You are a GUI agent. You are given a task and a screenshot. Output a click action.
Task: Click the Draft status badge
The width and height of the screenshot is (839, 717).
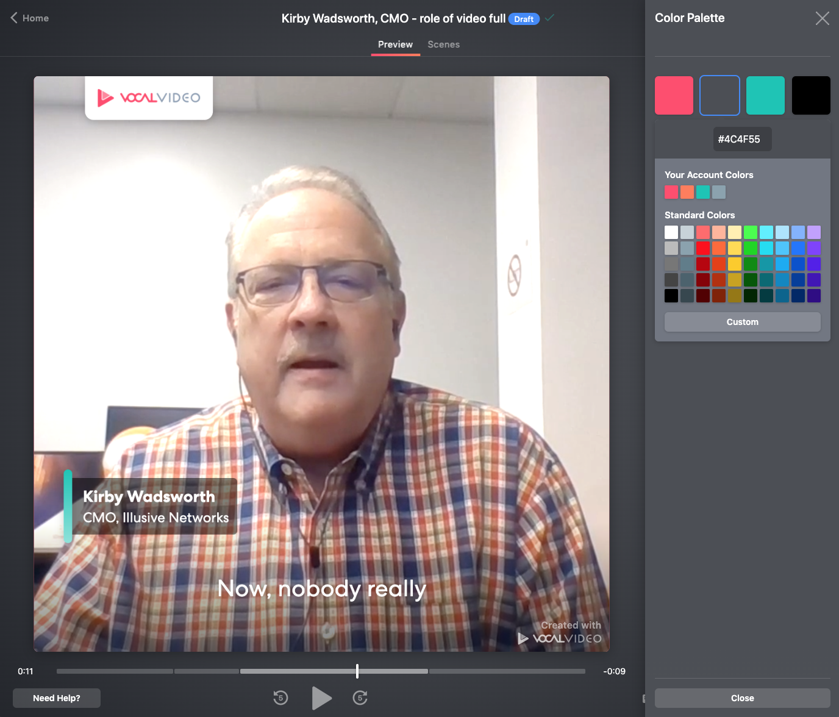[524, 19]
